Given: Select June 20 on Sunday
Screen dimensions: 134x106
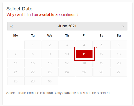Looking at the screenshot, I should (x=119, y=63).
